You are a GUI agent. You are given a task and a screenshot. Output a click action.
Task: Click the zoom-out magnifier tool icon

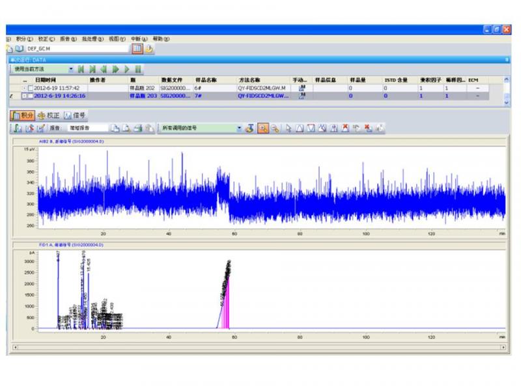[275, 128]
